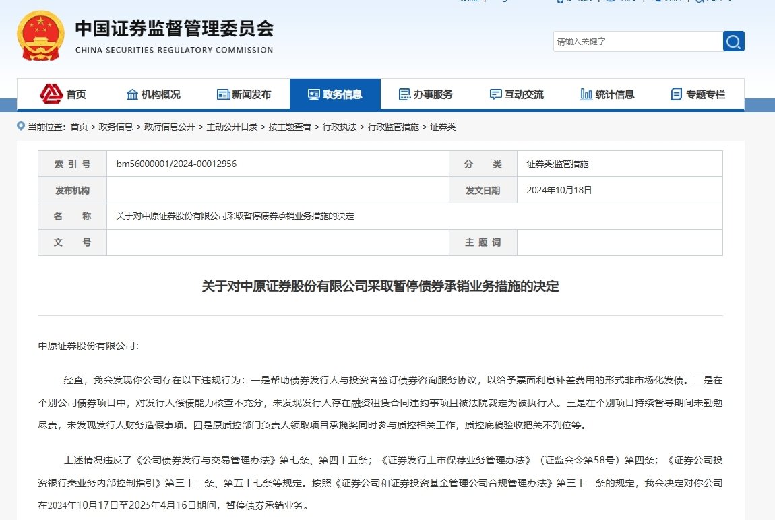Open the 首页 navigation tab

63,94
